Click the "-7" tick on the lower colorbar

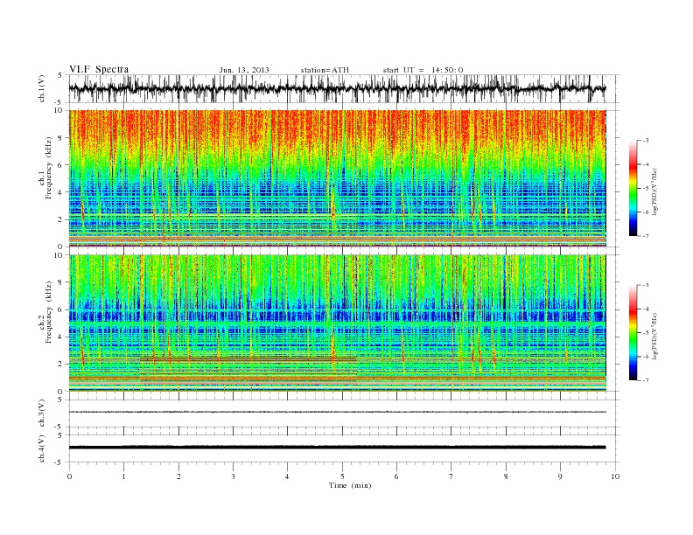(645, 380)
